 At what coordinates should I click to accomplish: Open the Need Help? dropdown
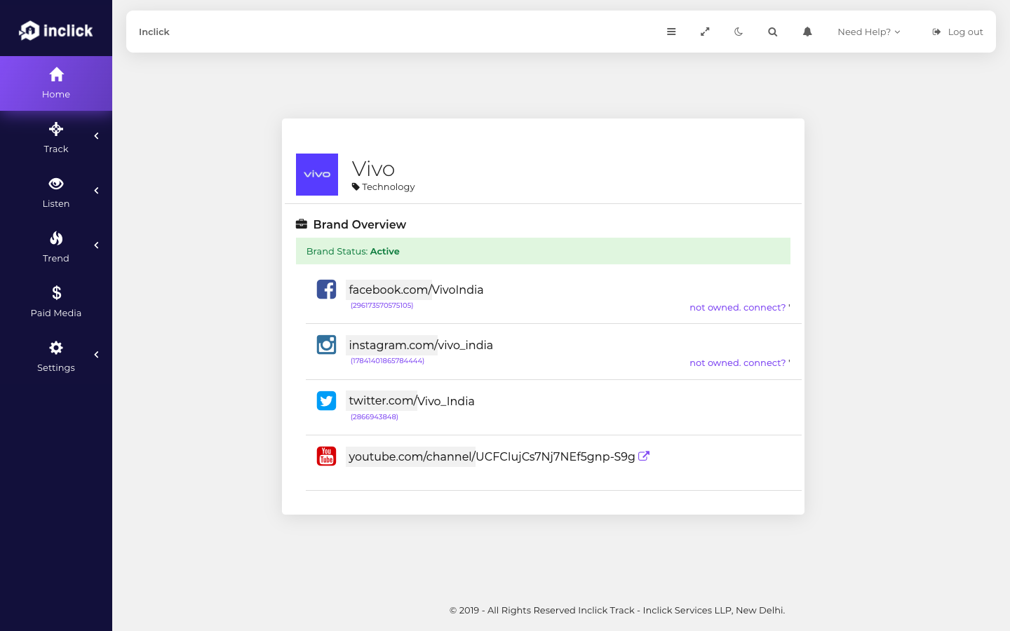point(868,32)
